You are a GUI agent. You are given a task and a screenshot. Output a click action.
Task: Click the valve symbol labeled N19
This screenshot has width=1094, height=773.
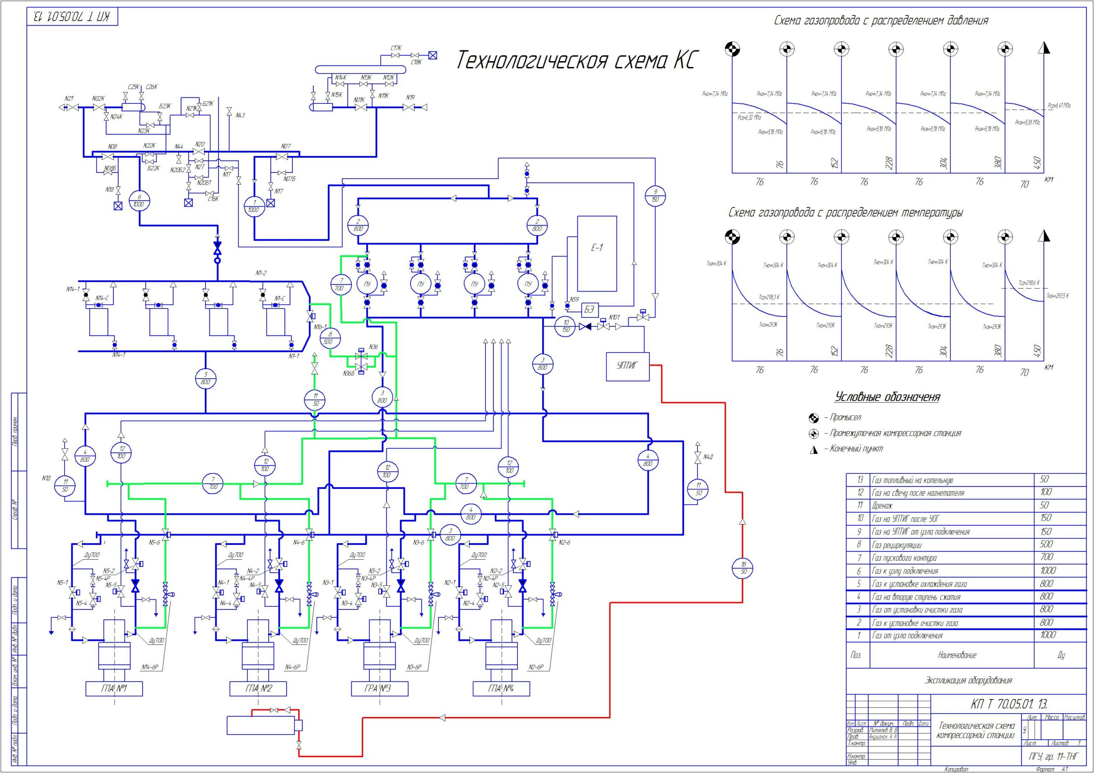click(x=409, y=108)
